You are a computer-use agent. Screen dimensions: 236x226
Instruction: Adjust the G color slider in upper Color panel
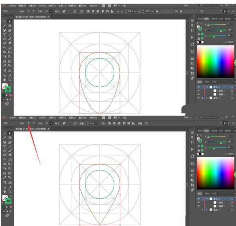pos(217,30)
